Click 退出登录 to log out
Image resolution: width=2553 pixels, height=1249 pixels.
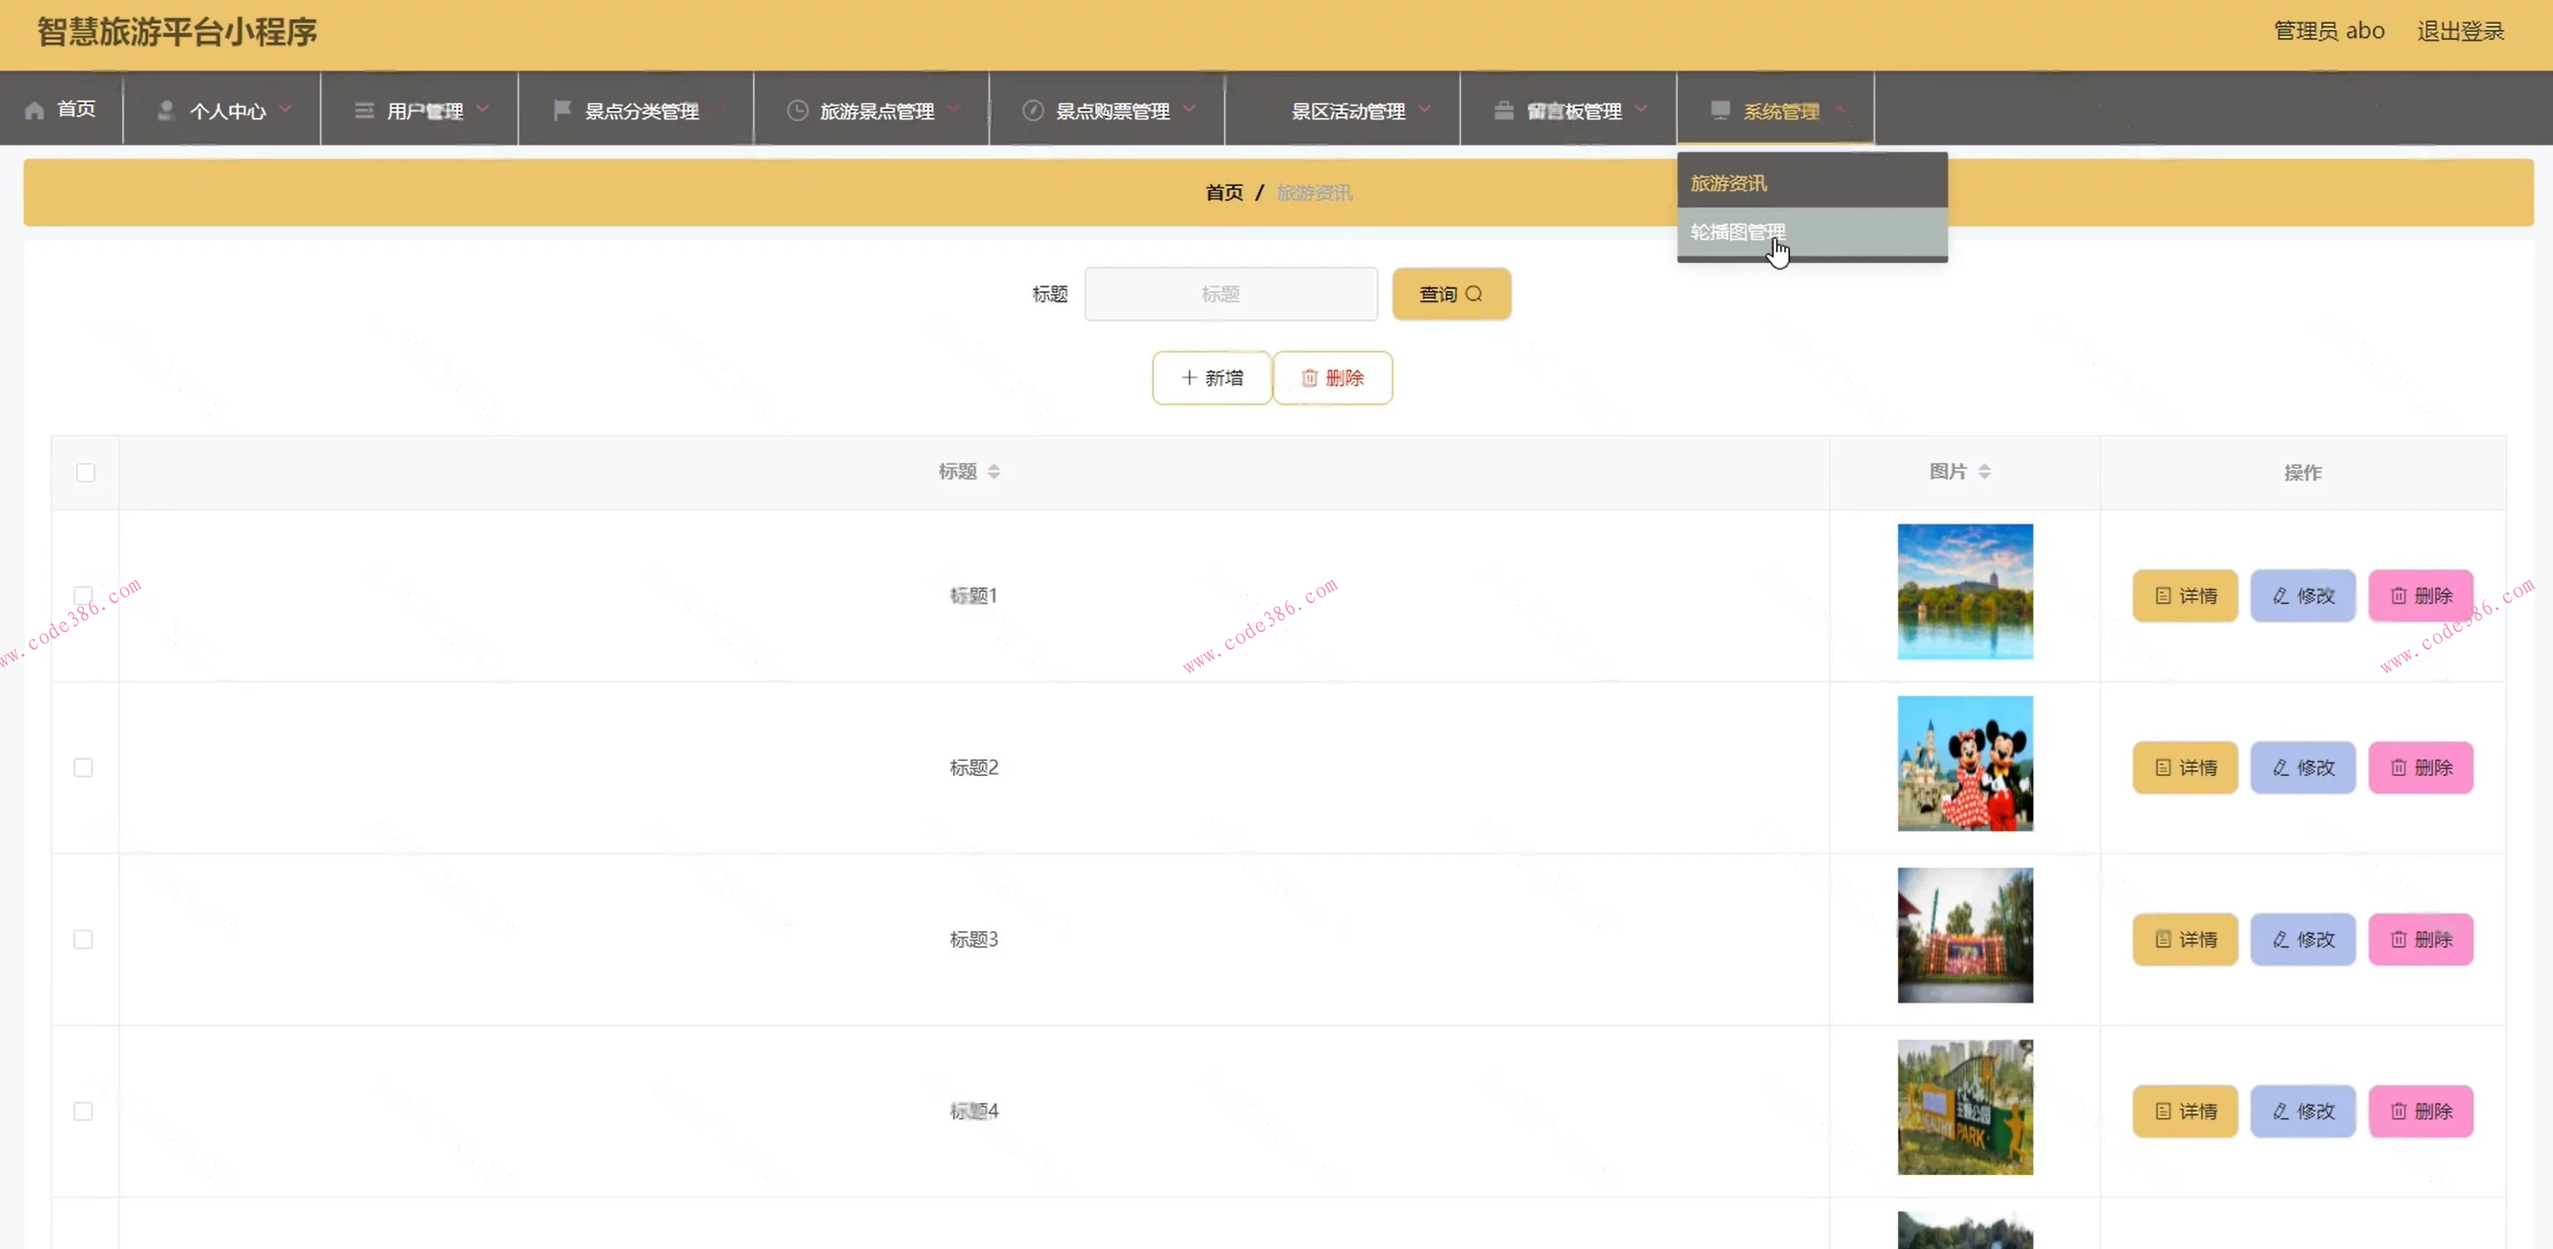point(2460,32)
